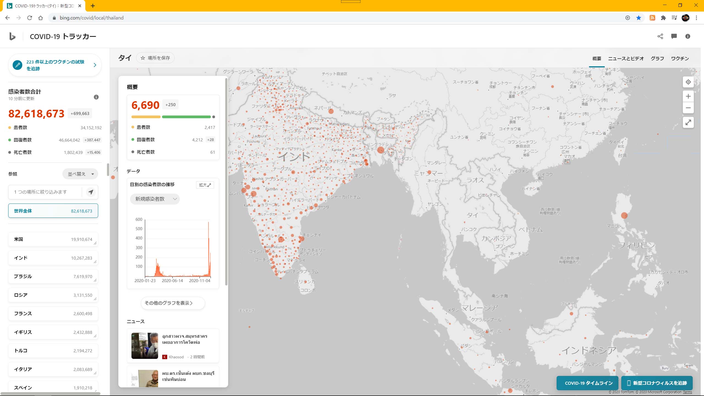Zoom in on the map
Screen dimensions: 704x396
688,96
